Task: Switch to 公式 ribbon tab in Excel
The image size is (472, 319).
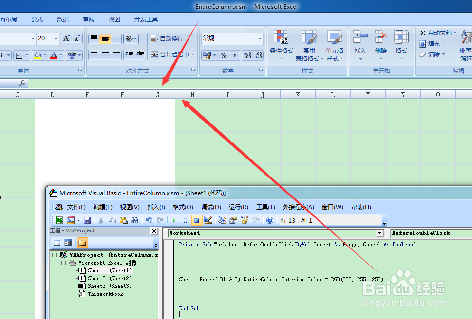Action: (37, 19)
